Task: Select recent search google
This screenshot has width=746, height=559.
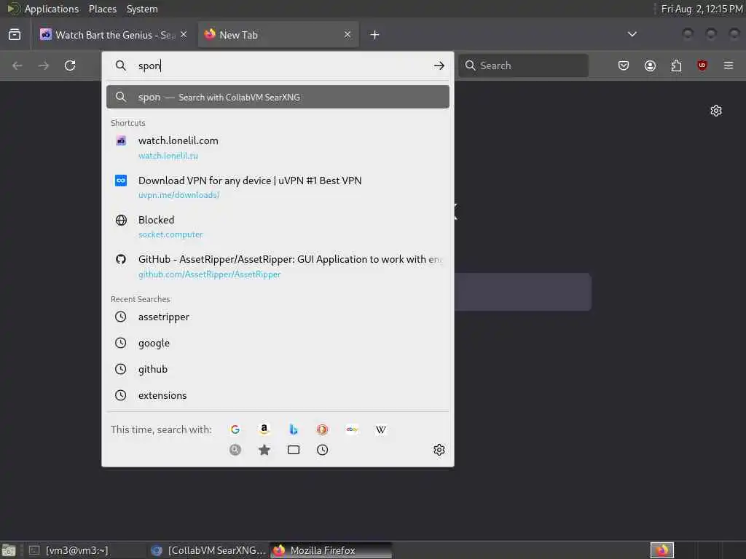Action: point(278,343)
